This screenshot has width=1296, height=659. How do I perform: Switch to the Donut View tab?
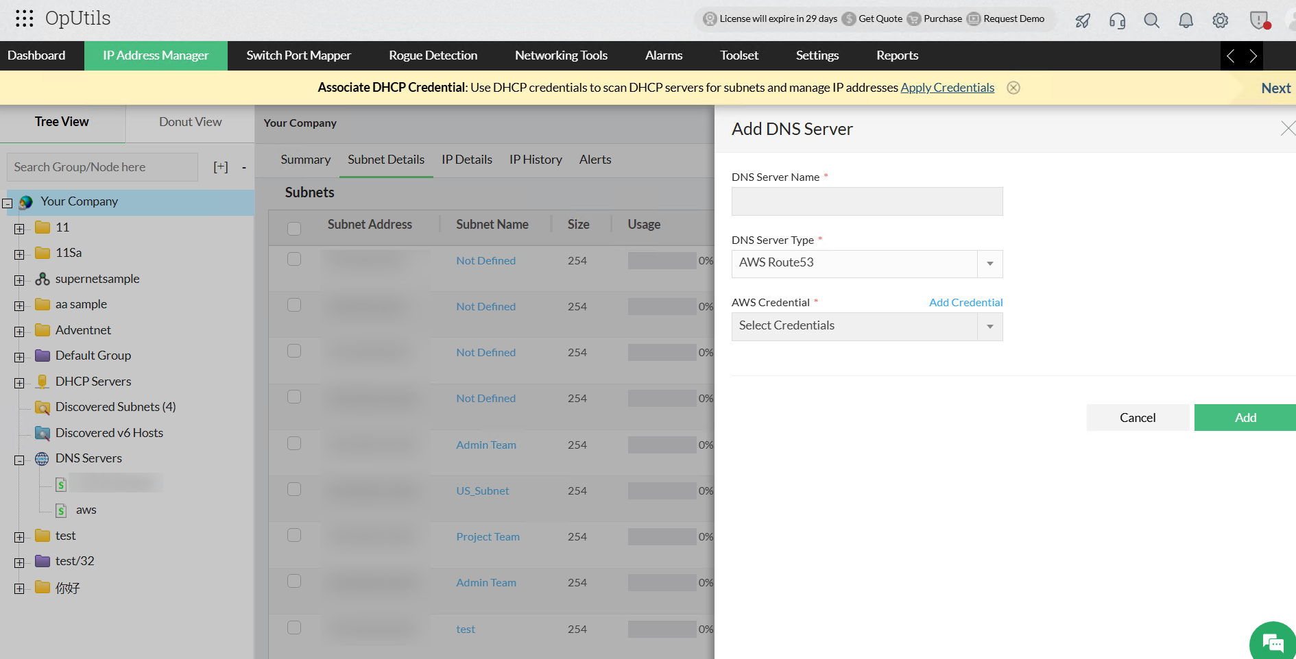190,122
